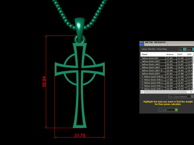Click the green arrow on Calculate
This screenshot has height=145, width=194.
point(176,110)
